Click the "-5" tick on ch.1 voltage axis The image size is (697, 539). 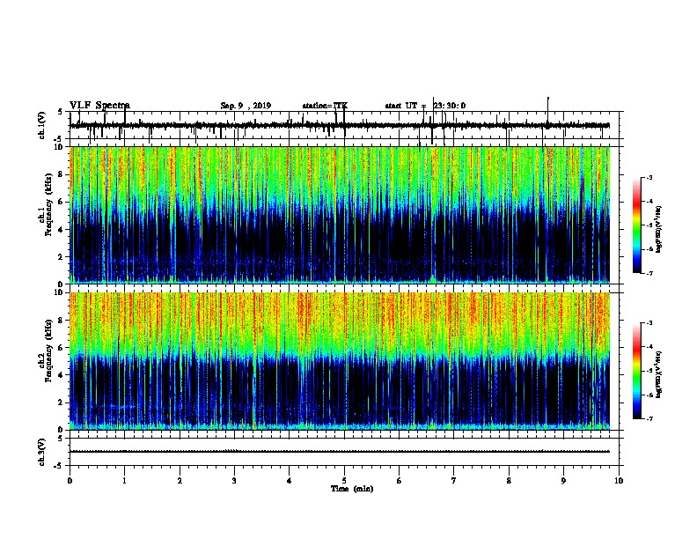[59, 139]
